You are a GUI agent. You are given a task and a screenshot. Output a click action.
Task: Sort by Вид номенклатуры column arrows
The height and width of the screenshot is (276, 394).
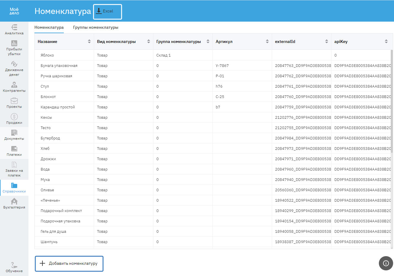(x=149, y=41)
